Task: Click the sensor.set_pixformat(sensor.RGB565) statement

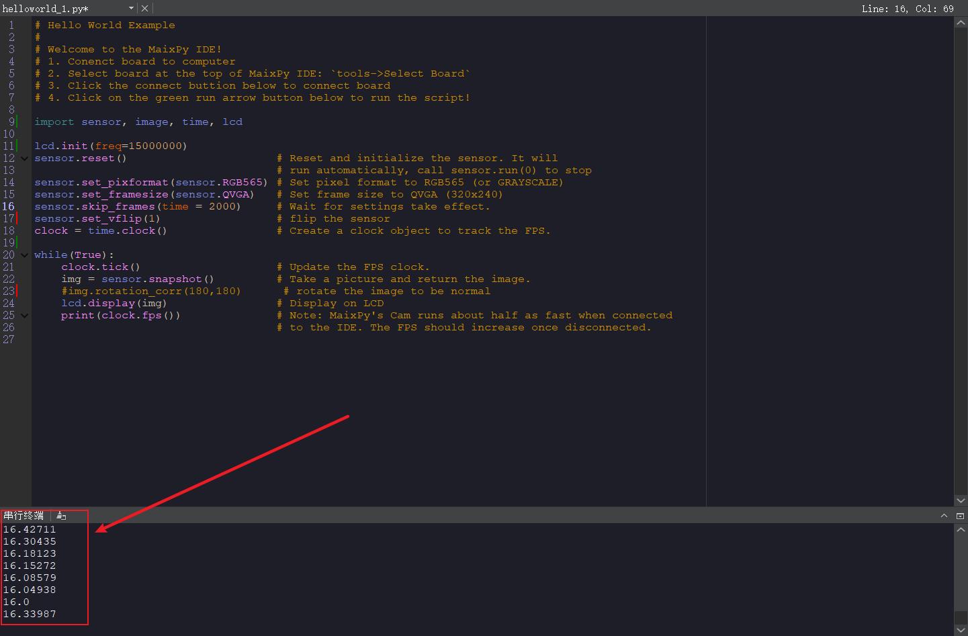Action: [x=151, y=182]
